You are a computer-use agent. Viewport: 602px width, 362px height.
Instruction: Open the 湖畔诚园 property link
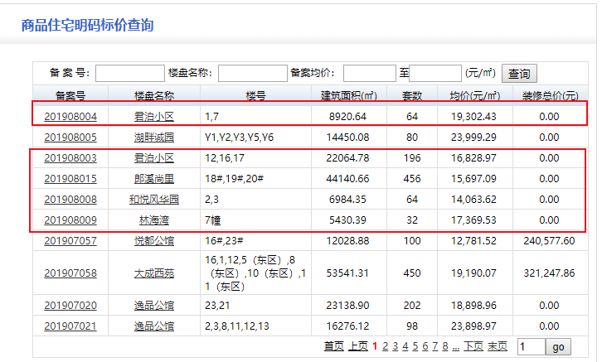(154, 137)
